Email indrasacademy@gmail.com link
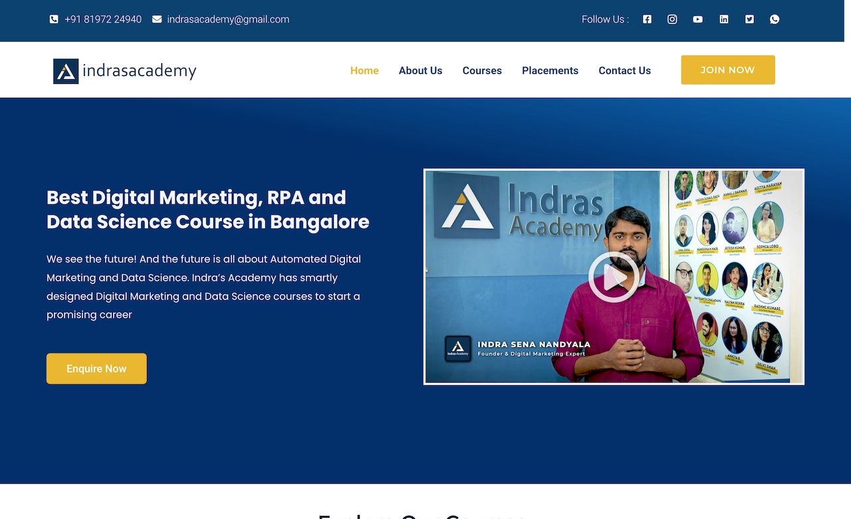The height and width of the screenshot is (519, 851). (x=228, y=19)
